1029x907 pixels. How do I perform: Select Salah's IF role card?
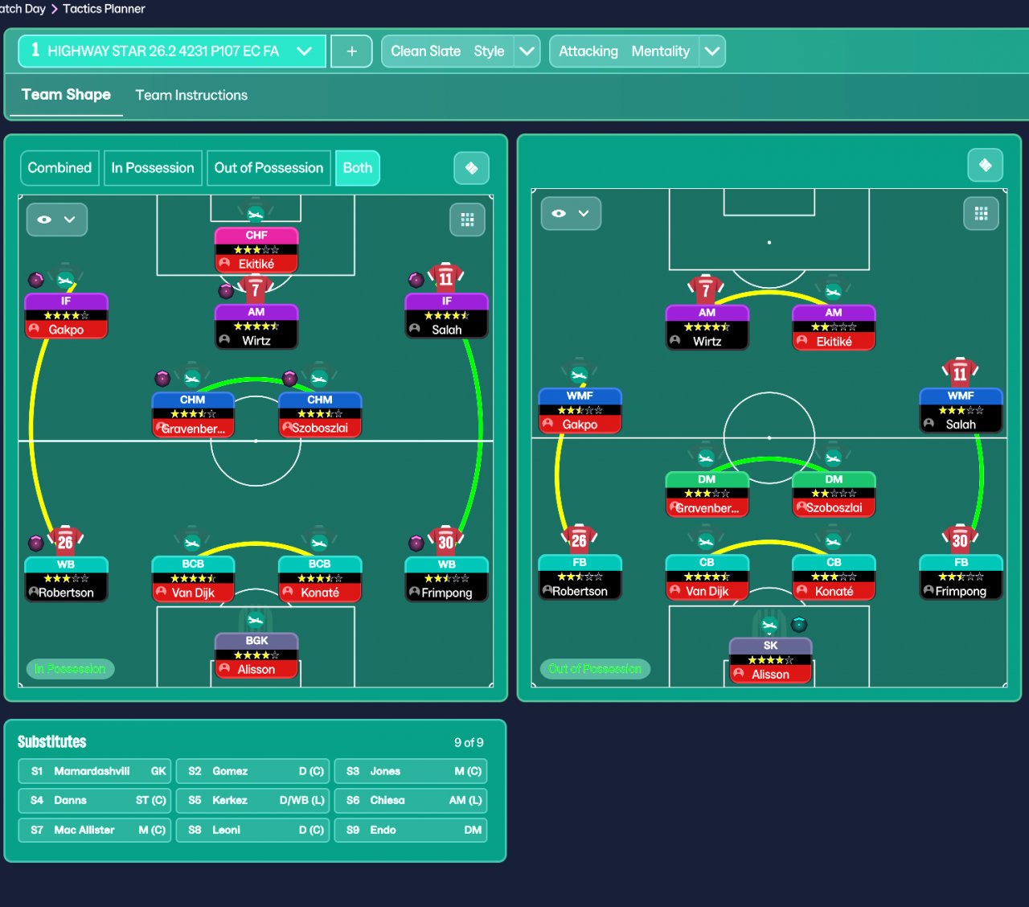click(447, 316)
